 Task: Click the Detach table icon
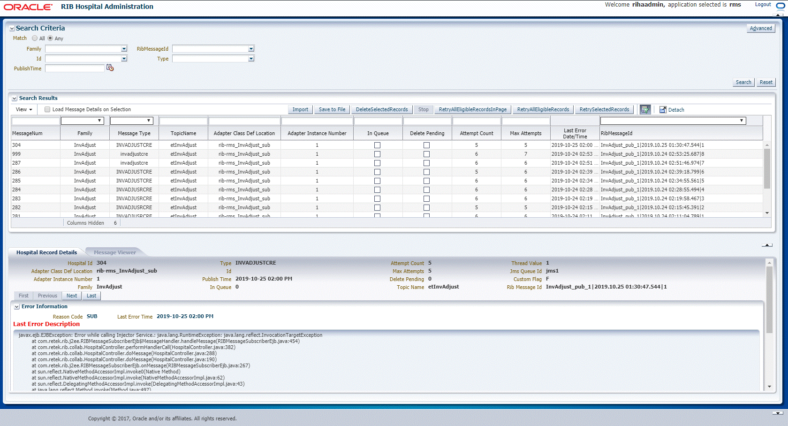pyautogui.click(x=663, y=110)
